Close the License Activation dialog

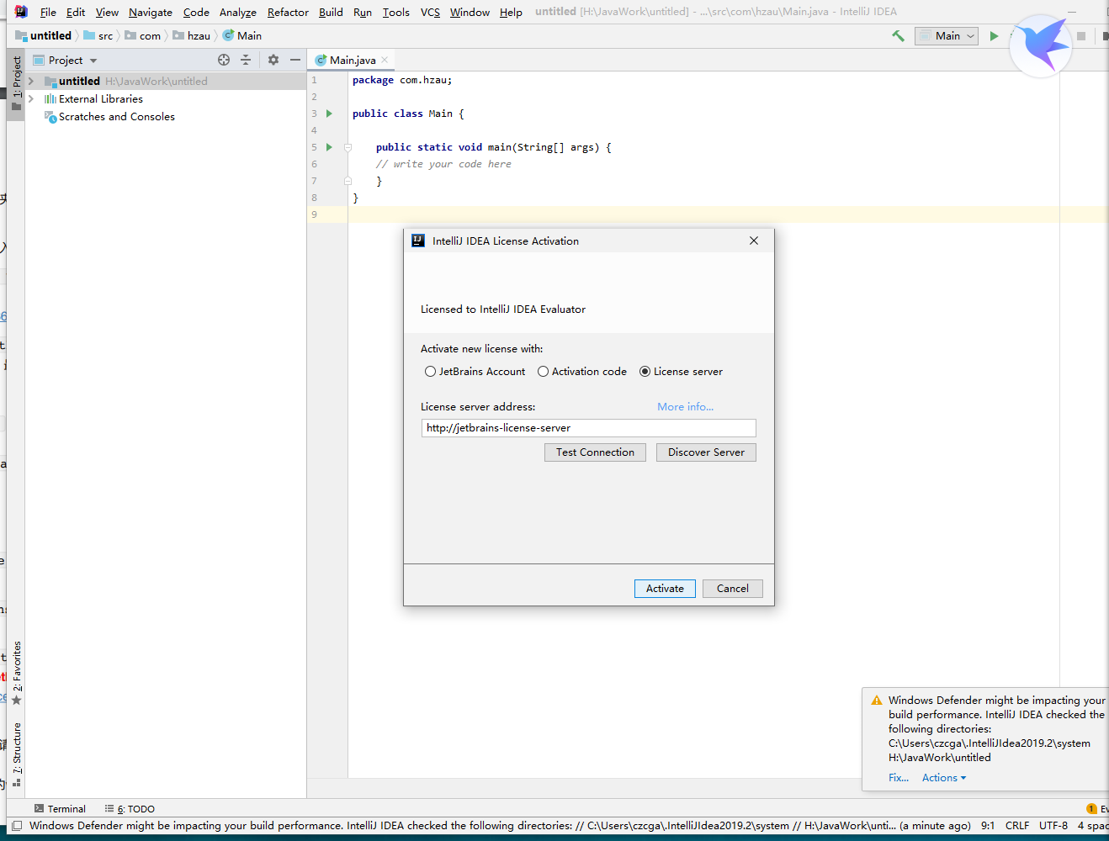[754, 241]
